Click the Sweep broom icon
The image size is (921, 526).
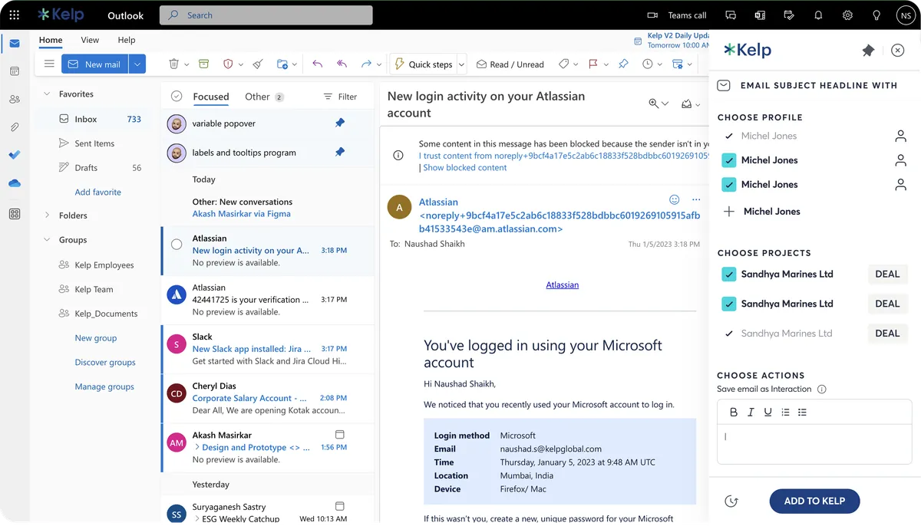pos(258,64)
